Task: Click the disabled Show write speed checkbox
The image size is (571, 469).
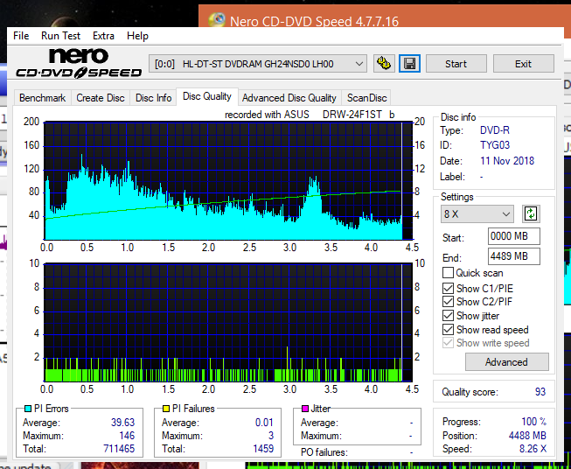Action: click(448, 343)
